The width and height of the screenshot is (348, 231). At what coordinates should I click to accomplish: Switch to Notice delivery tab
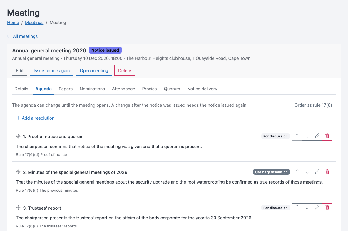[x=202, y=89]
